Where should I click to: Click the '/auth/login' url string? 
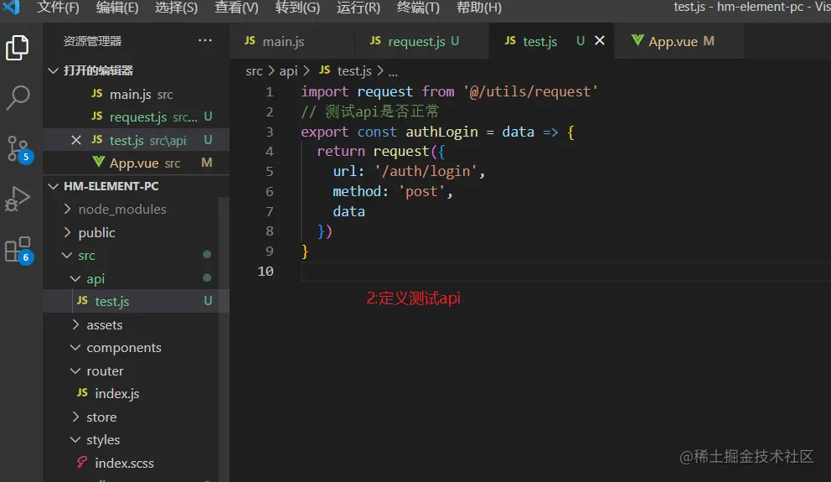coord(426,171)
